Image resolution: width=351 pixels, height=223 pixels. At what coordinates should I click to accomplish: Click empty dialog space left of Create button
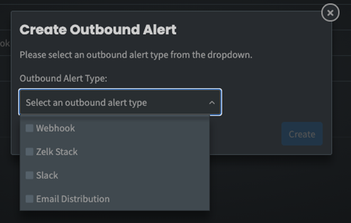point(245,134)
